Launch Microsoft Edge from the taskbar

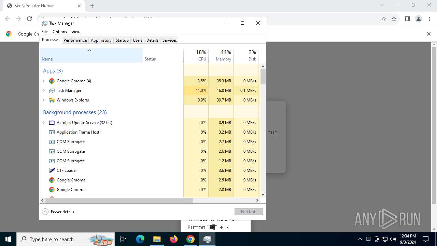(140, 239)
